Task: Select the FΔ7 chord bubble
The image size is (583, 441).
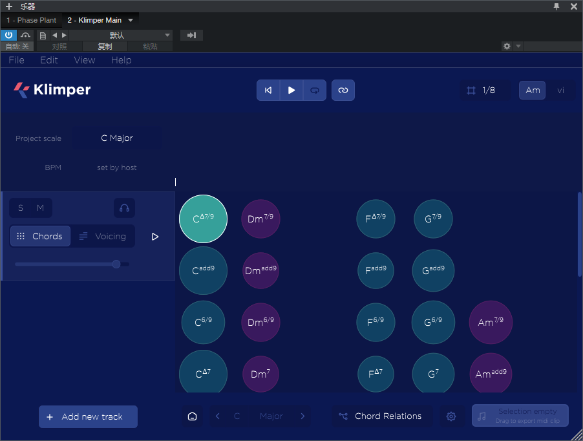Action: click(x=376, y=374)
